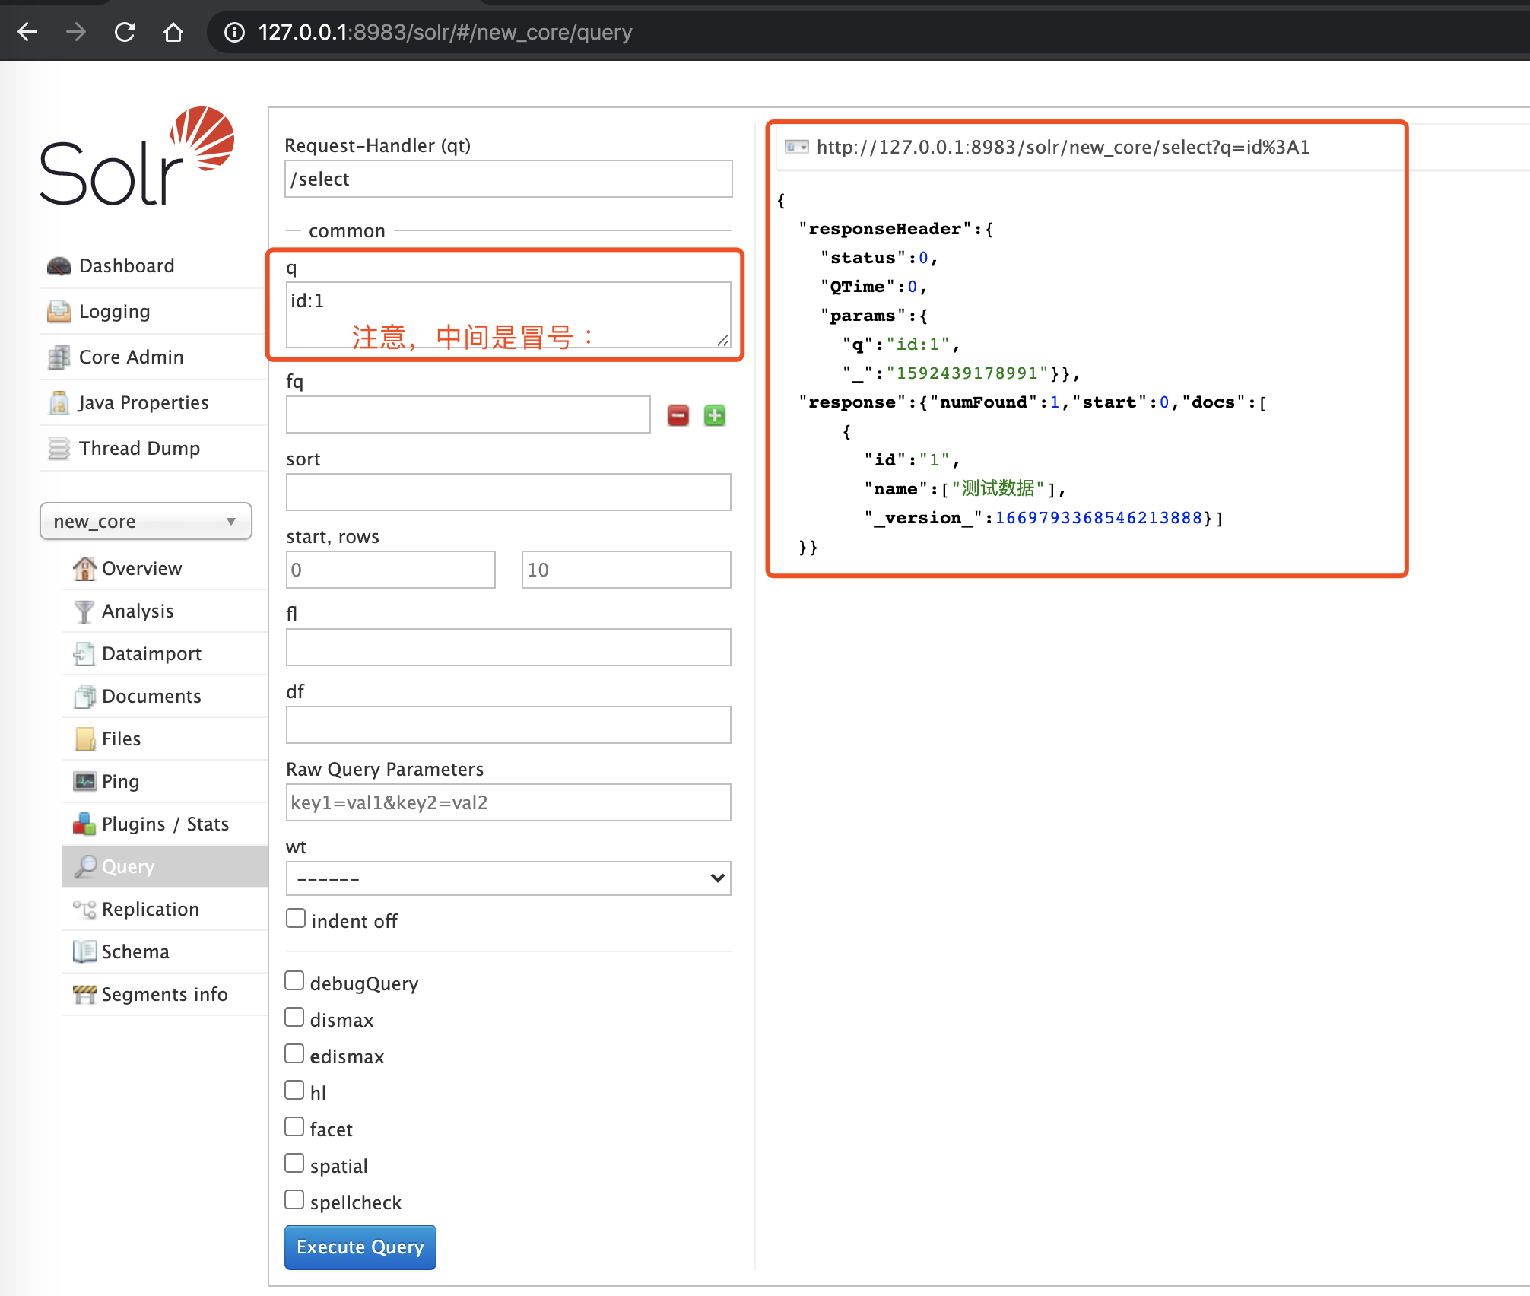Click inside the Raw Query Parameters field

click(508, 802)
